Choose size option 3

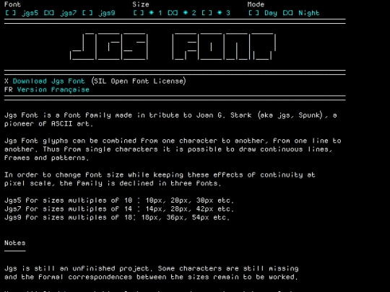click(x=216, y=13)
